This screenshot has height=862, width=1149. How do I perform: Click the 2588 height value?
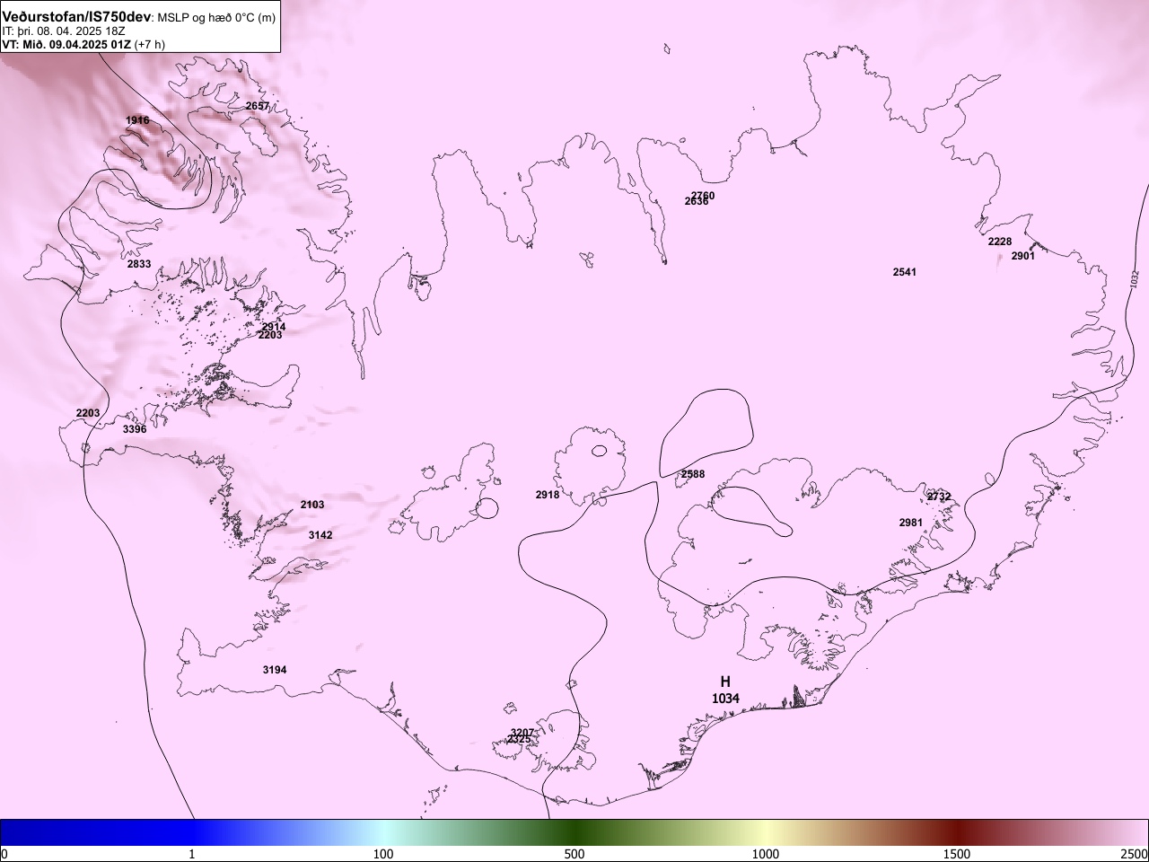point(693,474)
